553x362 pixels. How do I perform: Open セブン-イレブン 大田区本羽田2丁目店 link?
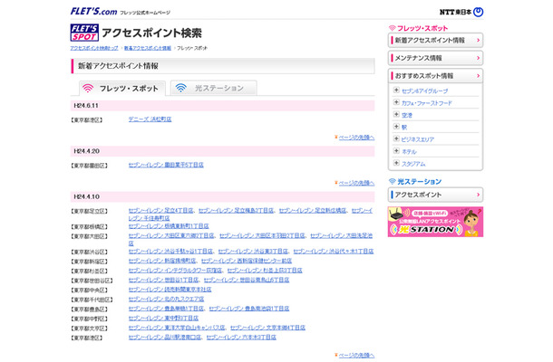(262, 235)
